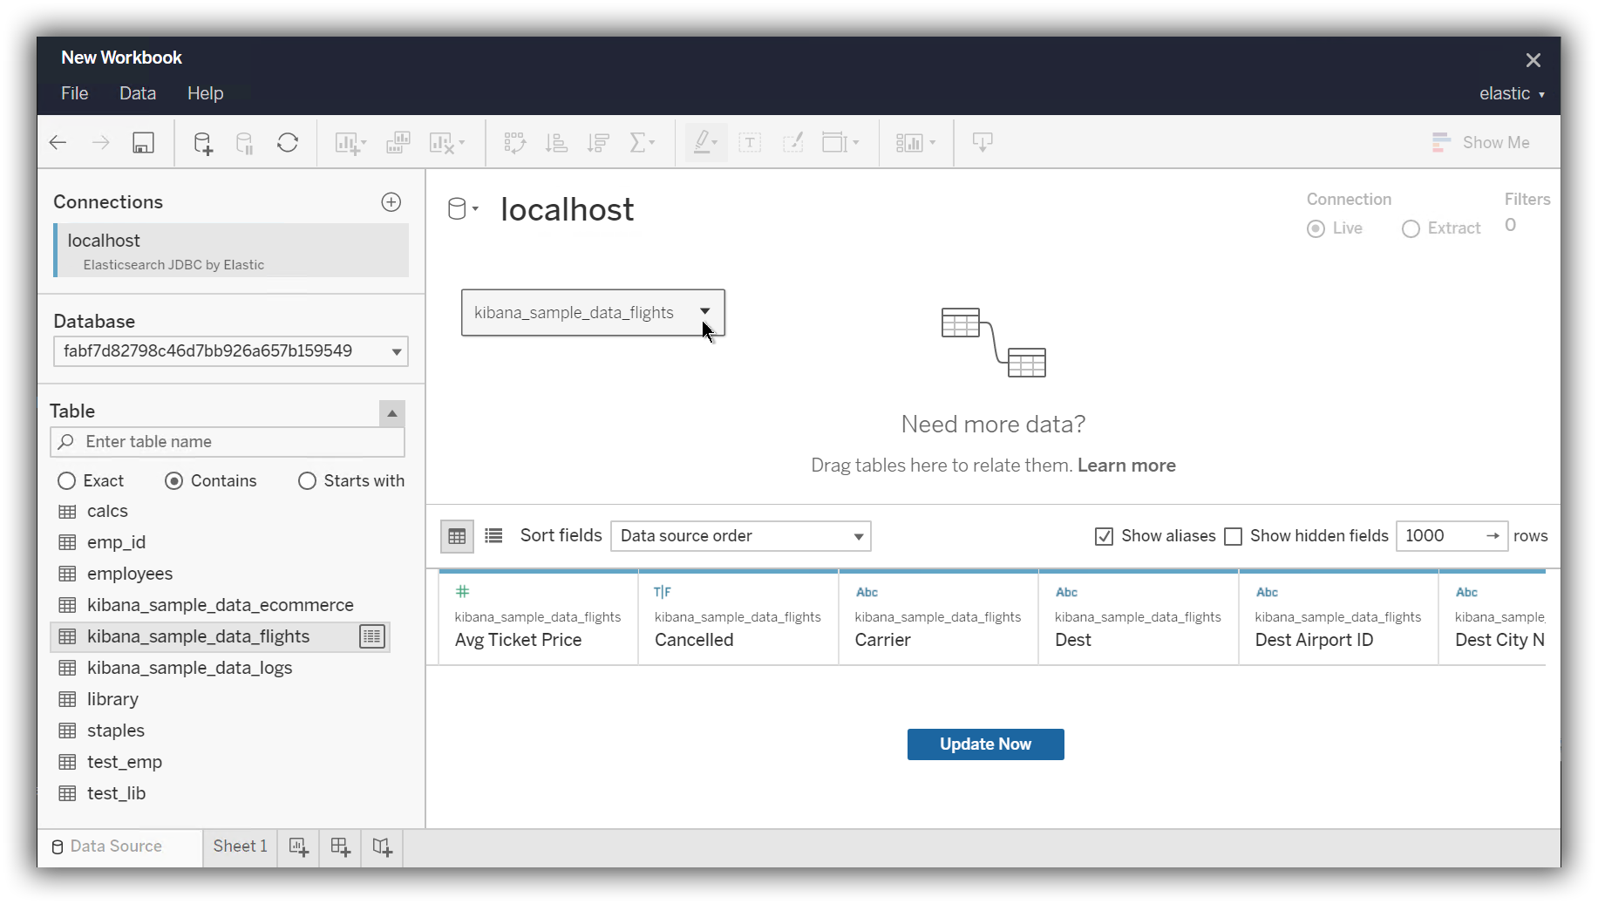Enable Show hidden fields
The height and width of the screenshot is (904, 1598).
(1234, 535)
